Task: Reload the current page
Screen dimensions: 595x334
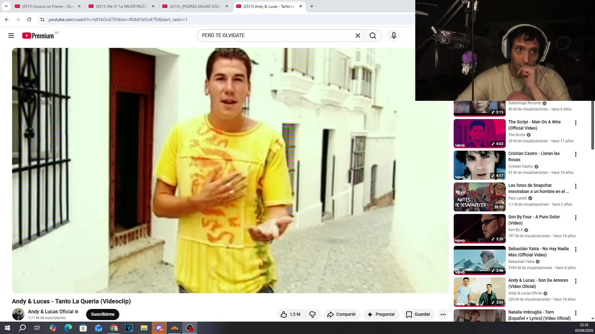Action: [x=29, y=19]
